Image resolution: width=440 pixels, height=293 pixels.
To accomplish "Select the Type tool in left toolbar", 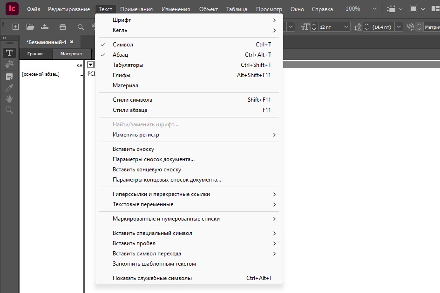I will 9,53.
